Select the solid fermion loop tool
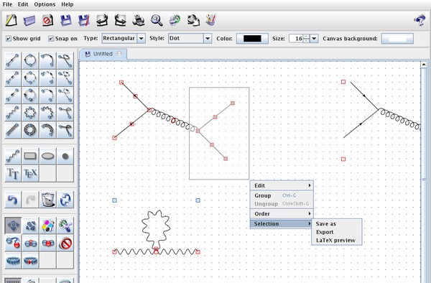Viewport: 431px width, 283px height. point(30,60)
